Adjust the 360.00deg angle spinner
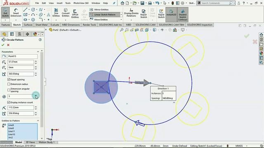 (x=36, y=74)
